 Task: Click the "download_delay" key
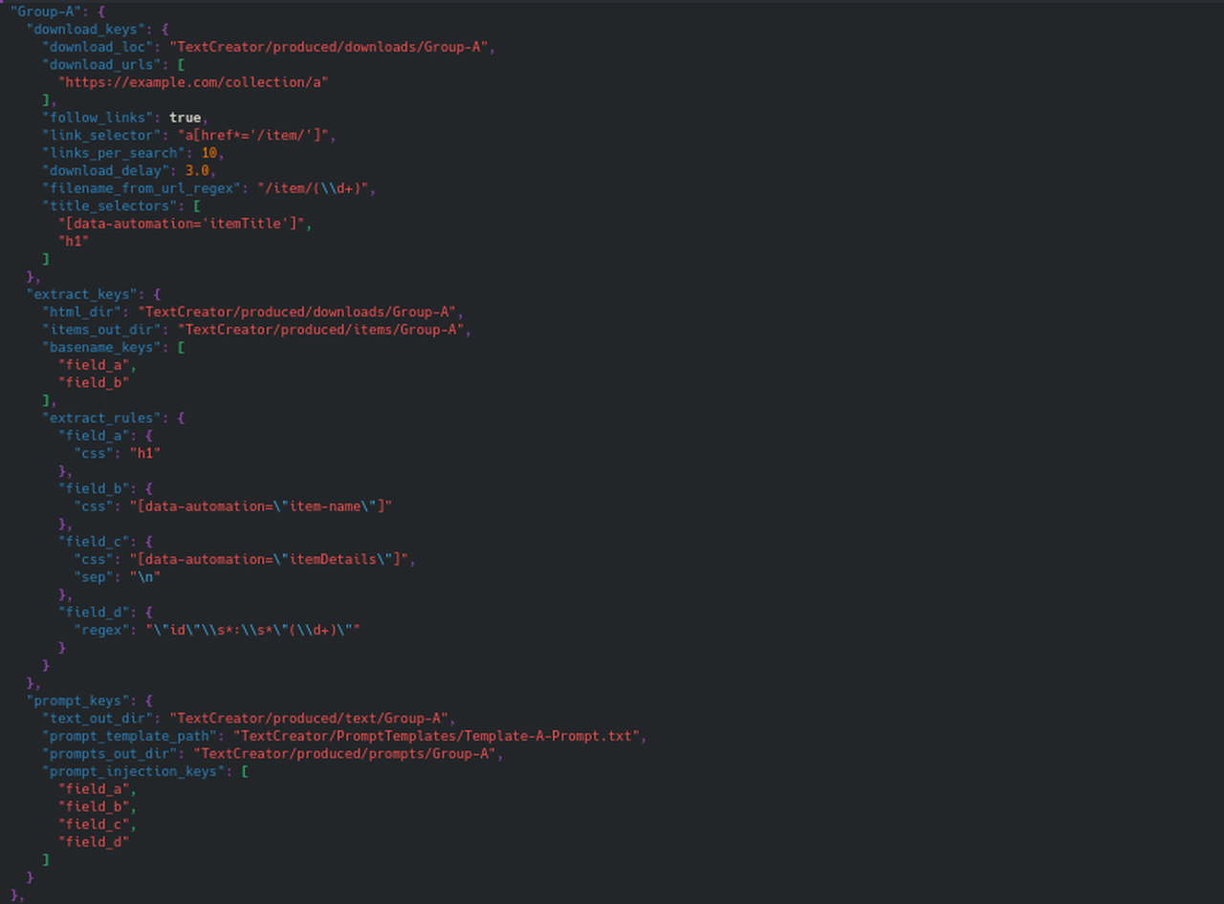point(105,171)
